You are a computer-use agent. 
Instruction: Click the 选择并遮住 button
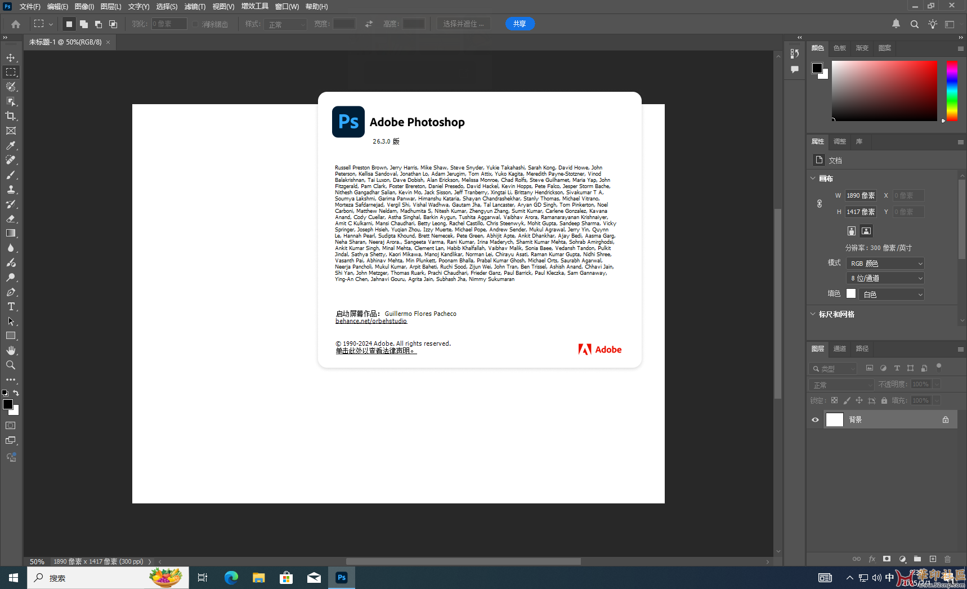coord(464,24)
